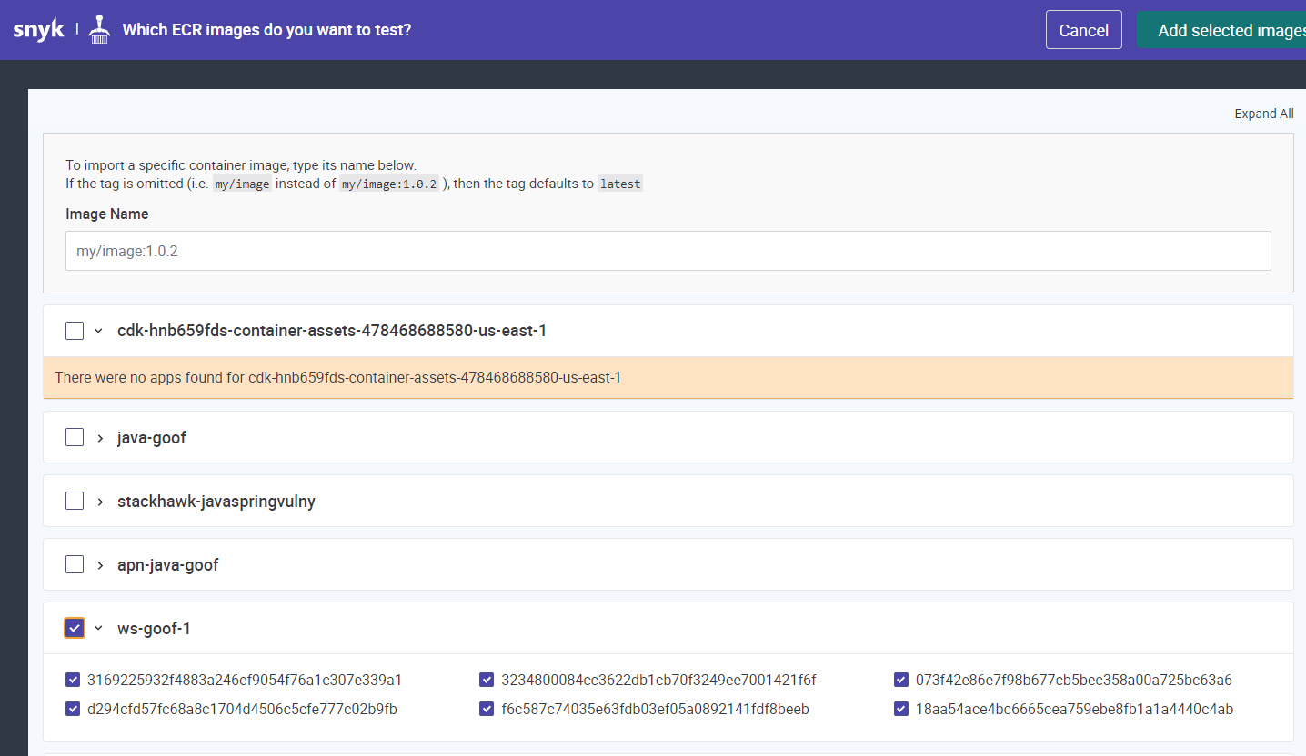1306x756 pixels.
Task: Check the cdk-hnb659fds-container-assets repository checkbox
Action: click(75, 331)
